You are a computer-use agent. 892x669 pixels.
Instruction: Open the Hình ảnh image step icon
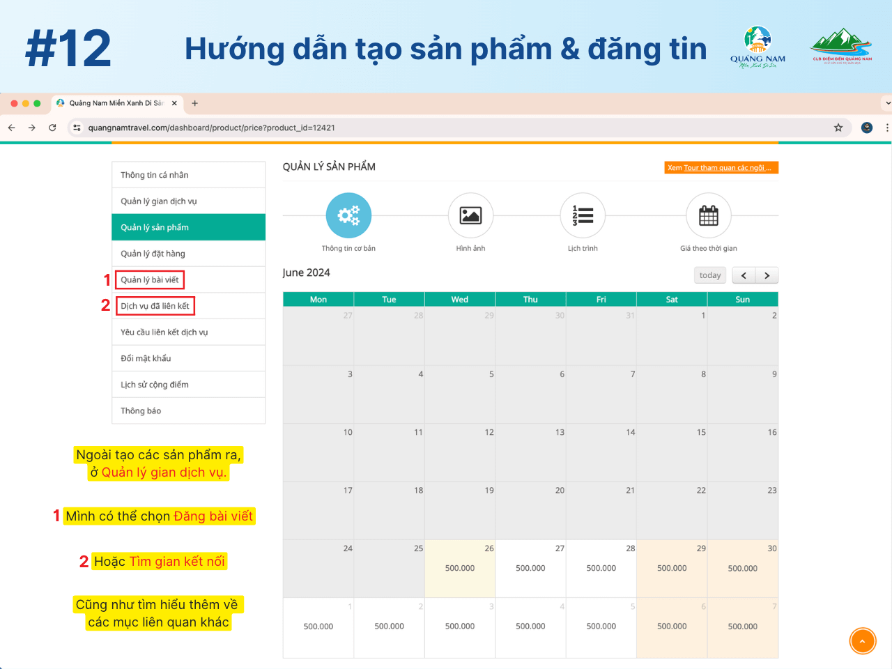[470, 215]
